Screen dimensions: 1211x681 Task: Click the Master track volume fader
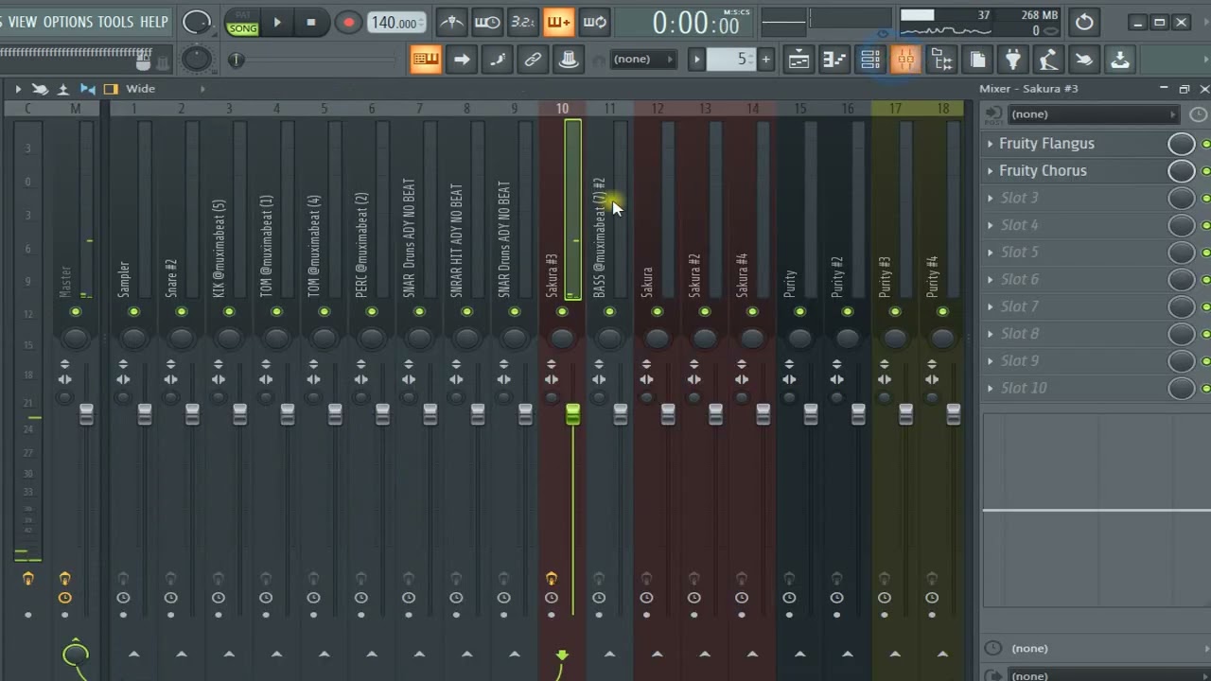coord(86,413)
